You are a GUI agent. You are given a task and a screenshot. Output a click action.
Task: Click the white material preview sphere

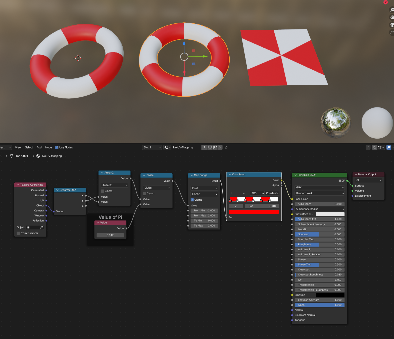click(x=377, y=123)
